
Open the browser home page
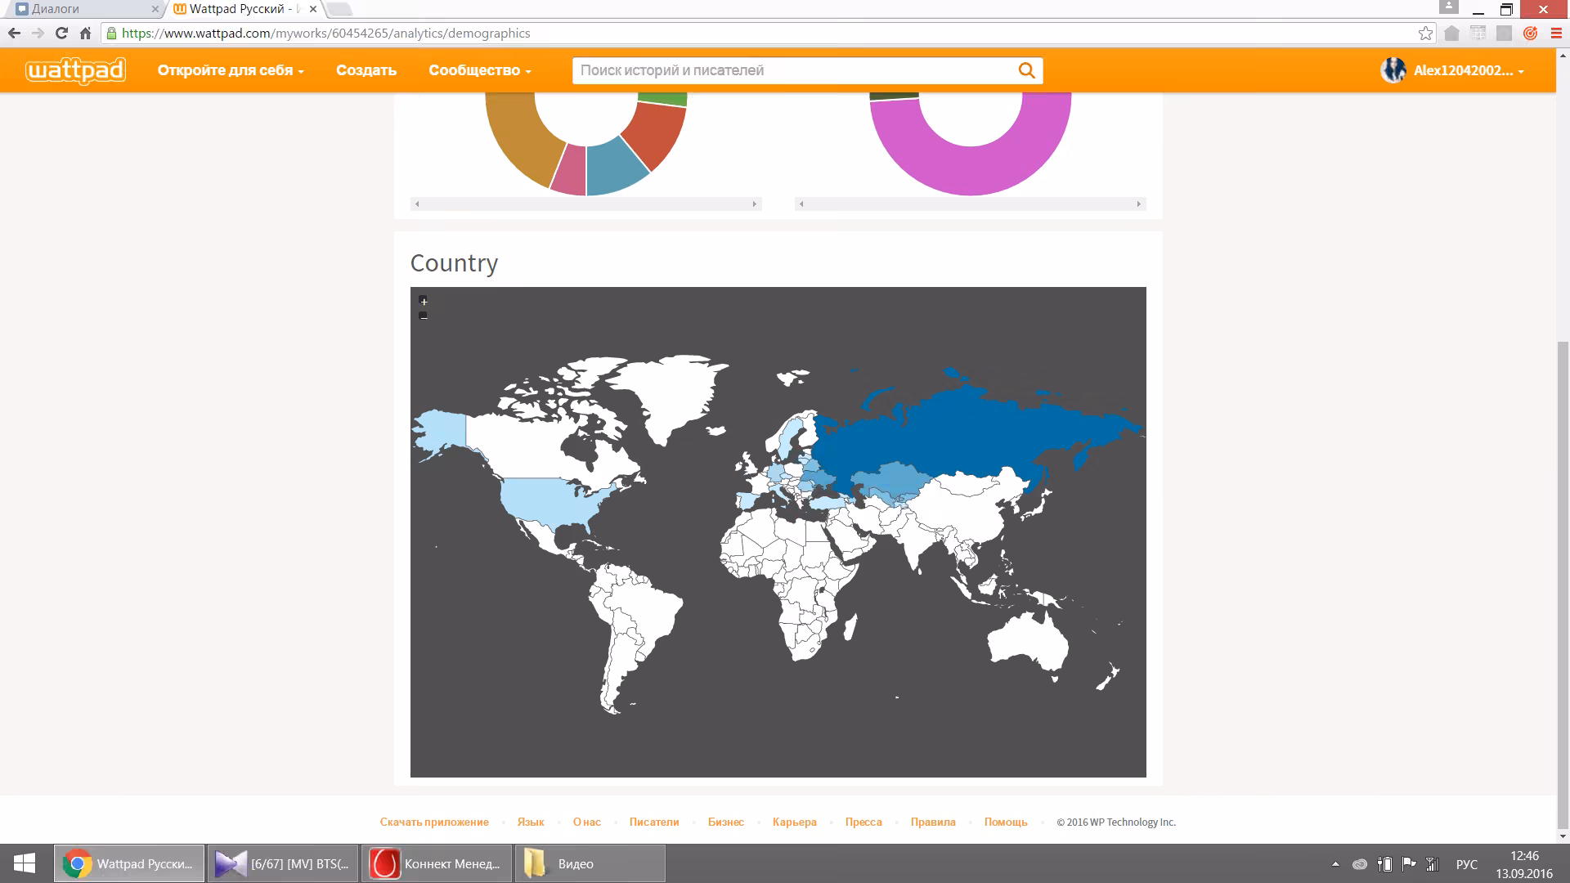pyautogui.click(x=85, y=34)
